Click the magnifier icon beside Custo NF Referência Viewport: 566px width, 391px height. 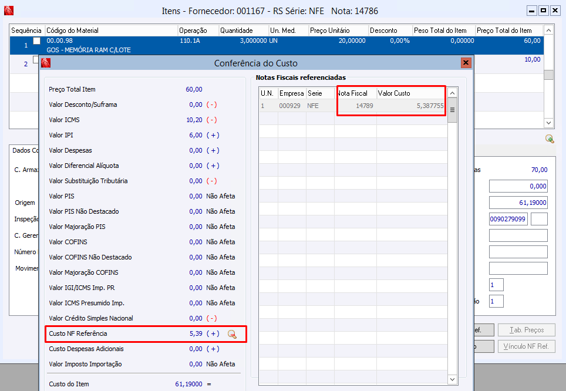pos(232,334)
